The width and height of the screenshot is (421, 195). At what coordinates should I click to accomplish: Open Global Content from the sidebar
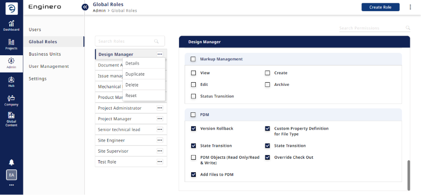click(x=11, y=119)
